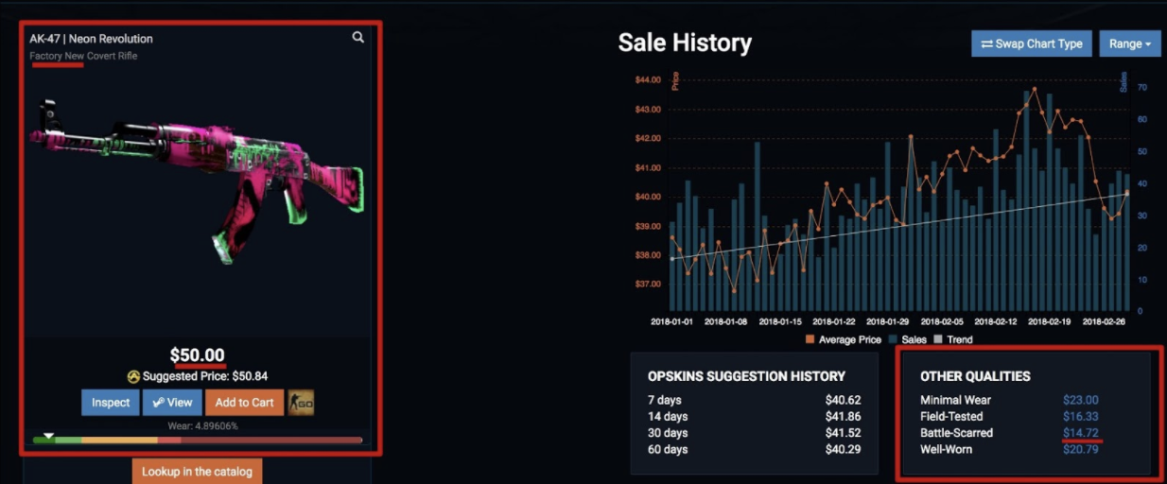Open Minimal Wear price $23.00
The height and width of the screenshot is (484, 1167).
pos(1080,400)
